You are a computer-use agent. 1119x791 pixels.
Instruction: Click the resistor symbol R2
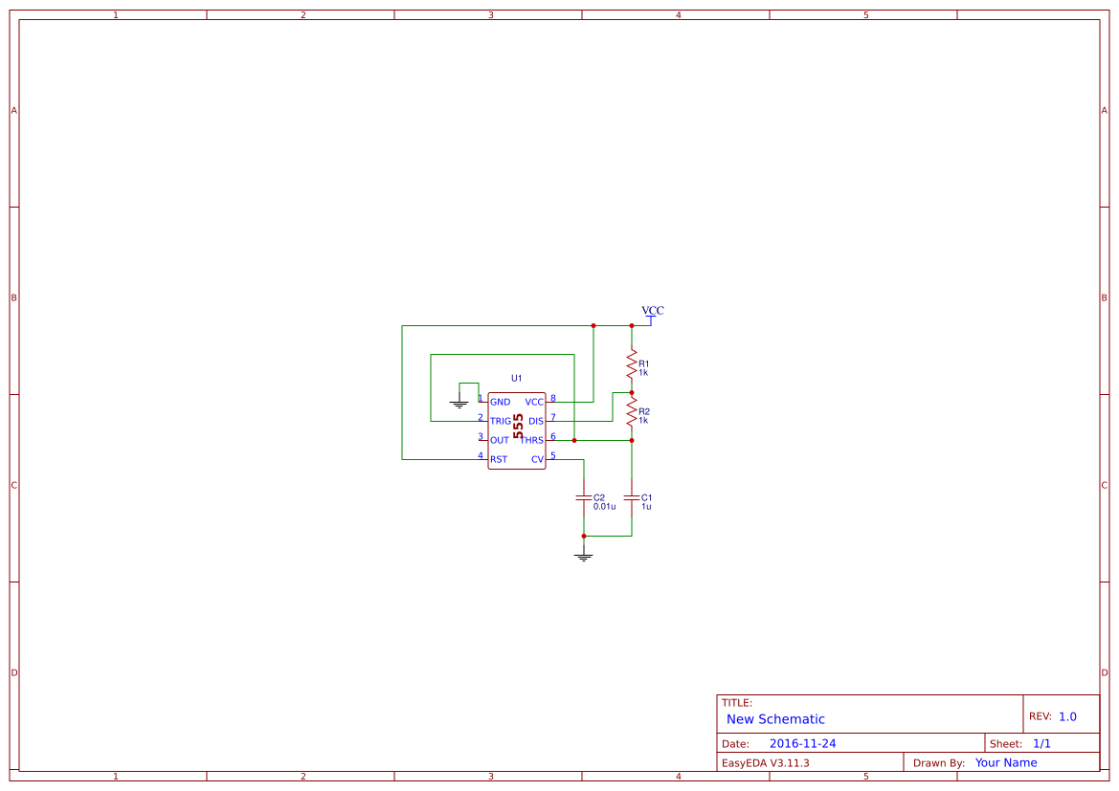tap(632, 409)
